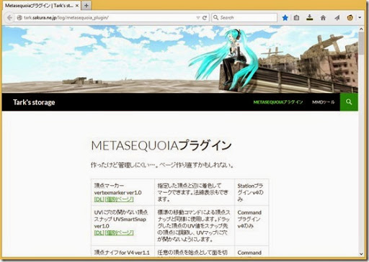Viewport: 369px width, 262px height.
Task: Open a new tab with plus button
Action: click(x=86, y=6)
